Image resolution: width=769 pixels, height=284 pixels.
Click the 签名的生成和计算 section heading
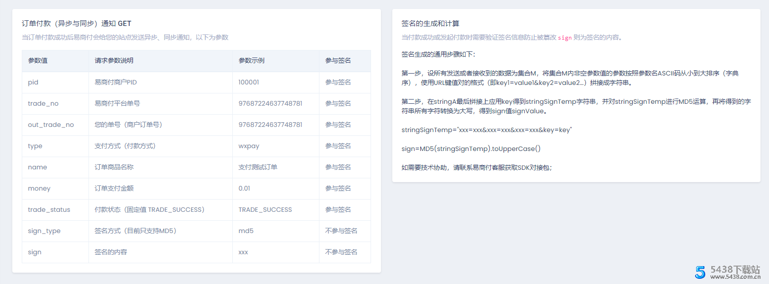[430, 23]
